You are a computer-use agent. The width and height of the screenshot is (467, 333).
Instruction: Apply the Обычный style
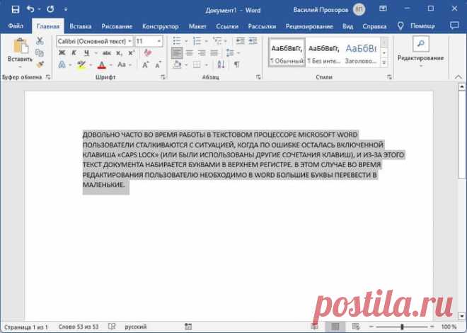(287, 52)
